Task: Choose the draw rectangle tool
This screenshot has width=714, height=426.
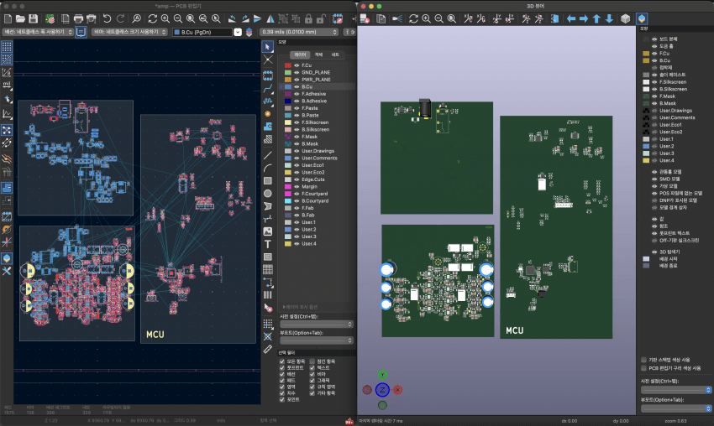Action: (268, 180)
